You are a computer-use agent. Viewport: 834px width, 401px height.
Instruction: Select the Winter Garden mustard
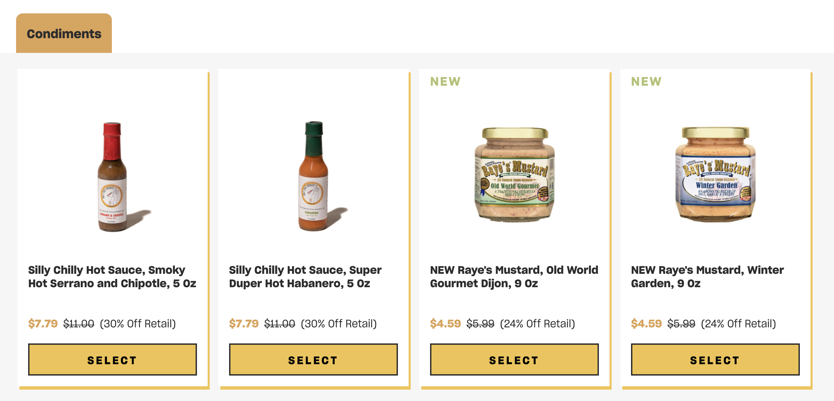pyautogui.click(x=715, y=360)
